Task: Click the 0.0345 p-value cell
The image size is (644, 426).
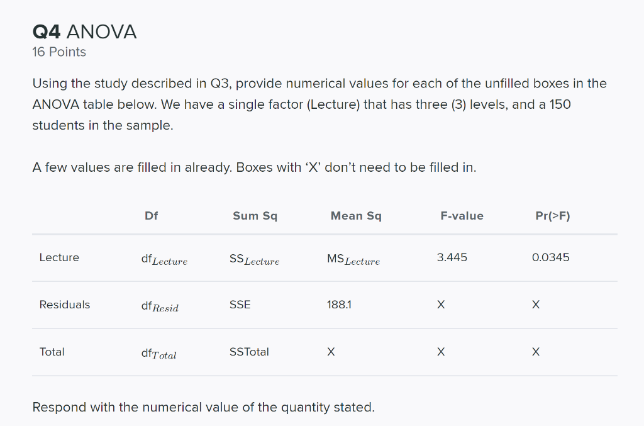Action: tap(551, 257)
